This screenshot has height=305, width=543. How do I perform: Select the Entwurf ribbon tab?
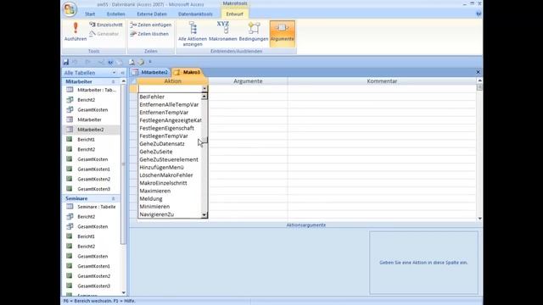pos(234,14)
